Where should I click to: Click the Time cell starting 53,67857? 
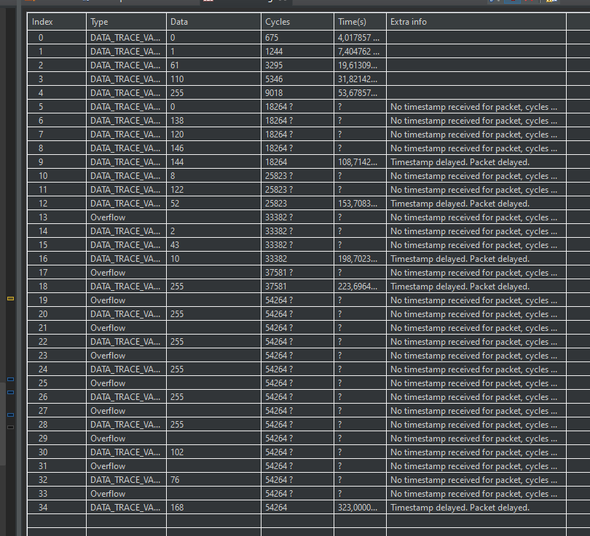click(x=360, y=93)
